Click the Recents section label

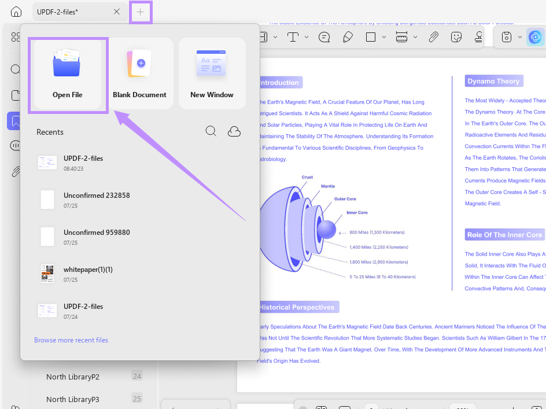pos(50,132)
